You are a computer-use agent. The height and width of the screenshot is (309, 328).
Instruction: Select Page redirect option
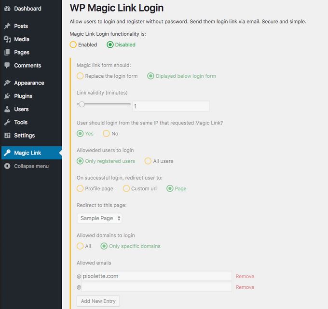[170, 188]
